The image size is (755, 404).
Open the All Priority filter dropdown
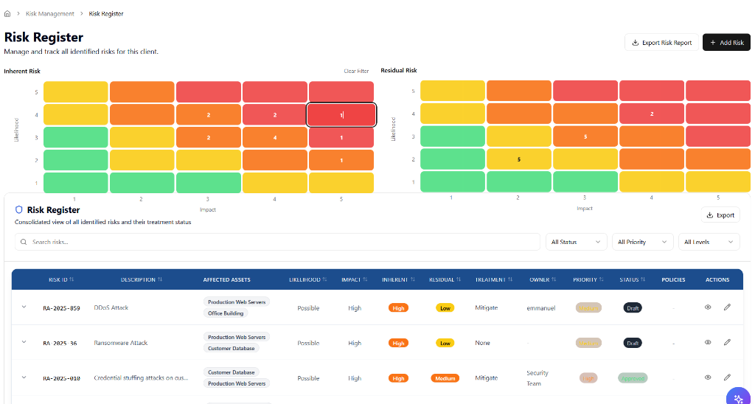point(642,242)
